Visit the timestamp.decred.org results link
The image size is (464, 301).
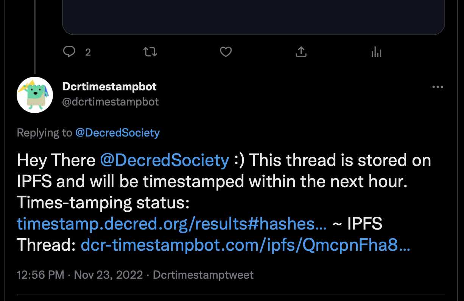click(172, 224)
